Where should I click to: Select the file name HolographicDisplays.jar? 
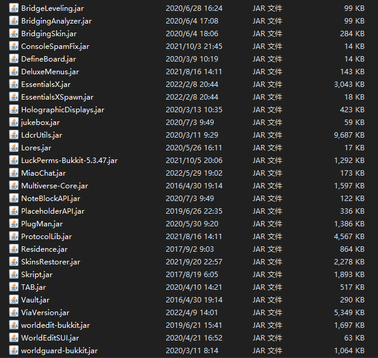63,110
